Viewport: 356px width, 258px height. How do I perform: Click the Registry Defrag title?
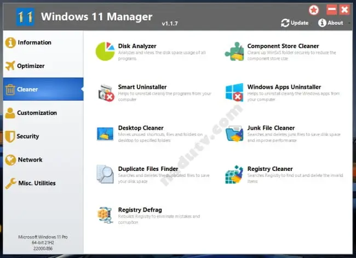[x=140, y=210]
